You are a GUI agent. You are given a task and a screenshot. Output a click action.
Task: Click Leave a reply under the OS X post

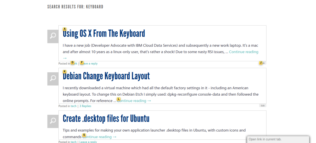point(88,64)
